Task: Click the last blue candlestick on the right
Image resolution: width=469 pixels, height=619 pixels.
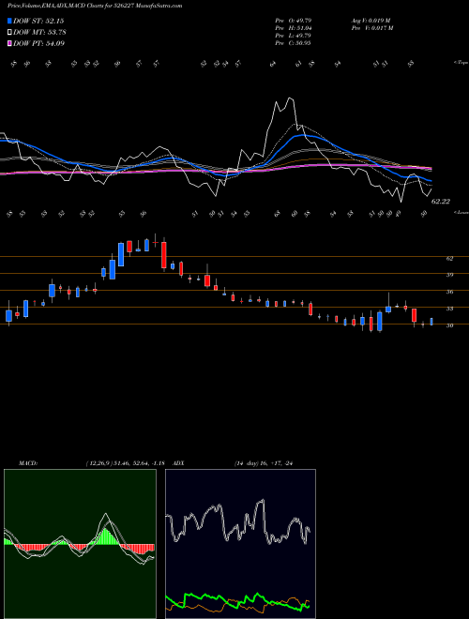Action: click(x=431, y=322)
